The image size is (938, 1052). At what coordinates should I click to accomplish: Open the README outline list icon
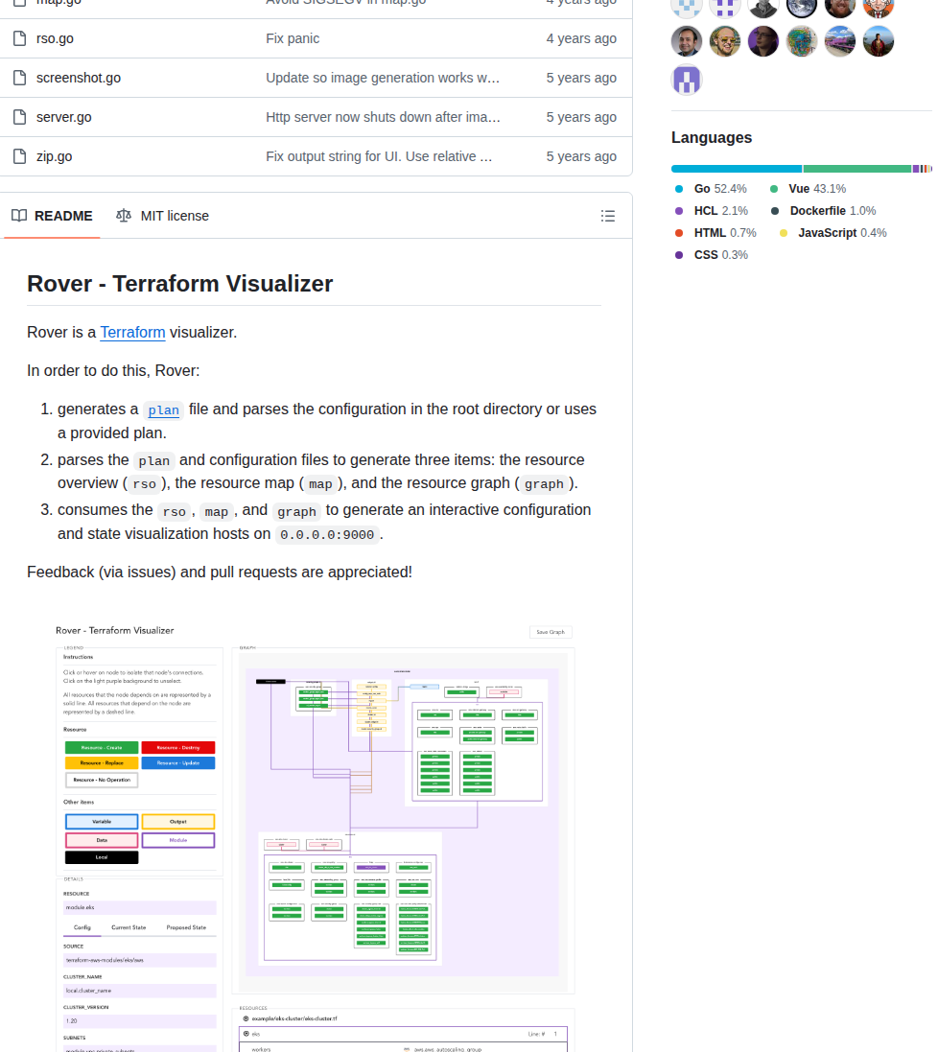pyautogui.click(x=608, y=216)
